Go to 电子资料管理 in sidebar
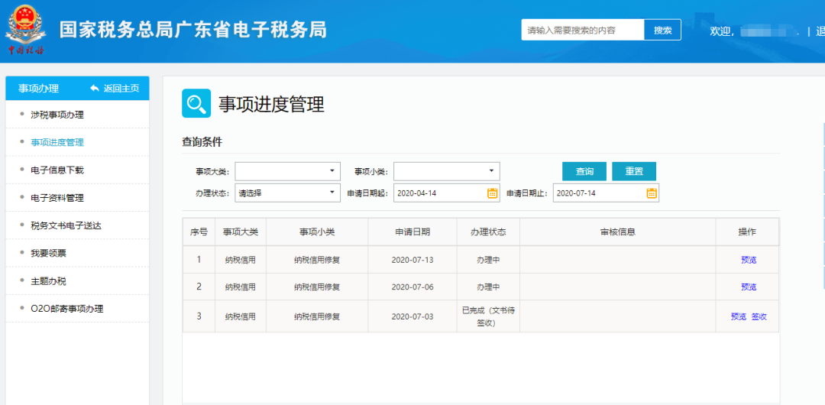This screenshot has width=825, height=405. click(x=57, y=198)
